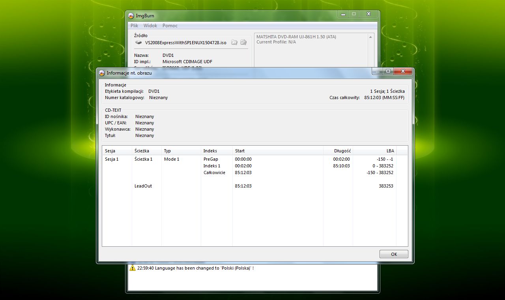This screenshot has width=505, height=300.
Task: Click the LBA value 383253
Action: [x=386, y=186]
